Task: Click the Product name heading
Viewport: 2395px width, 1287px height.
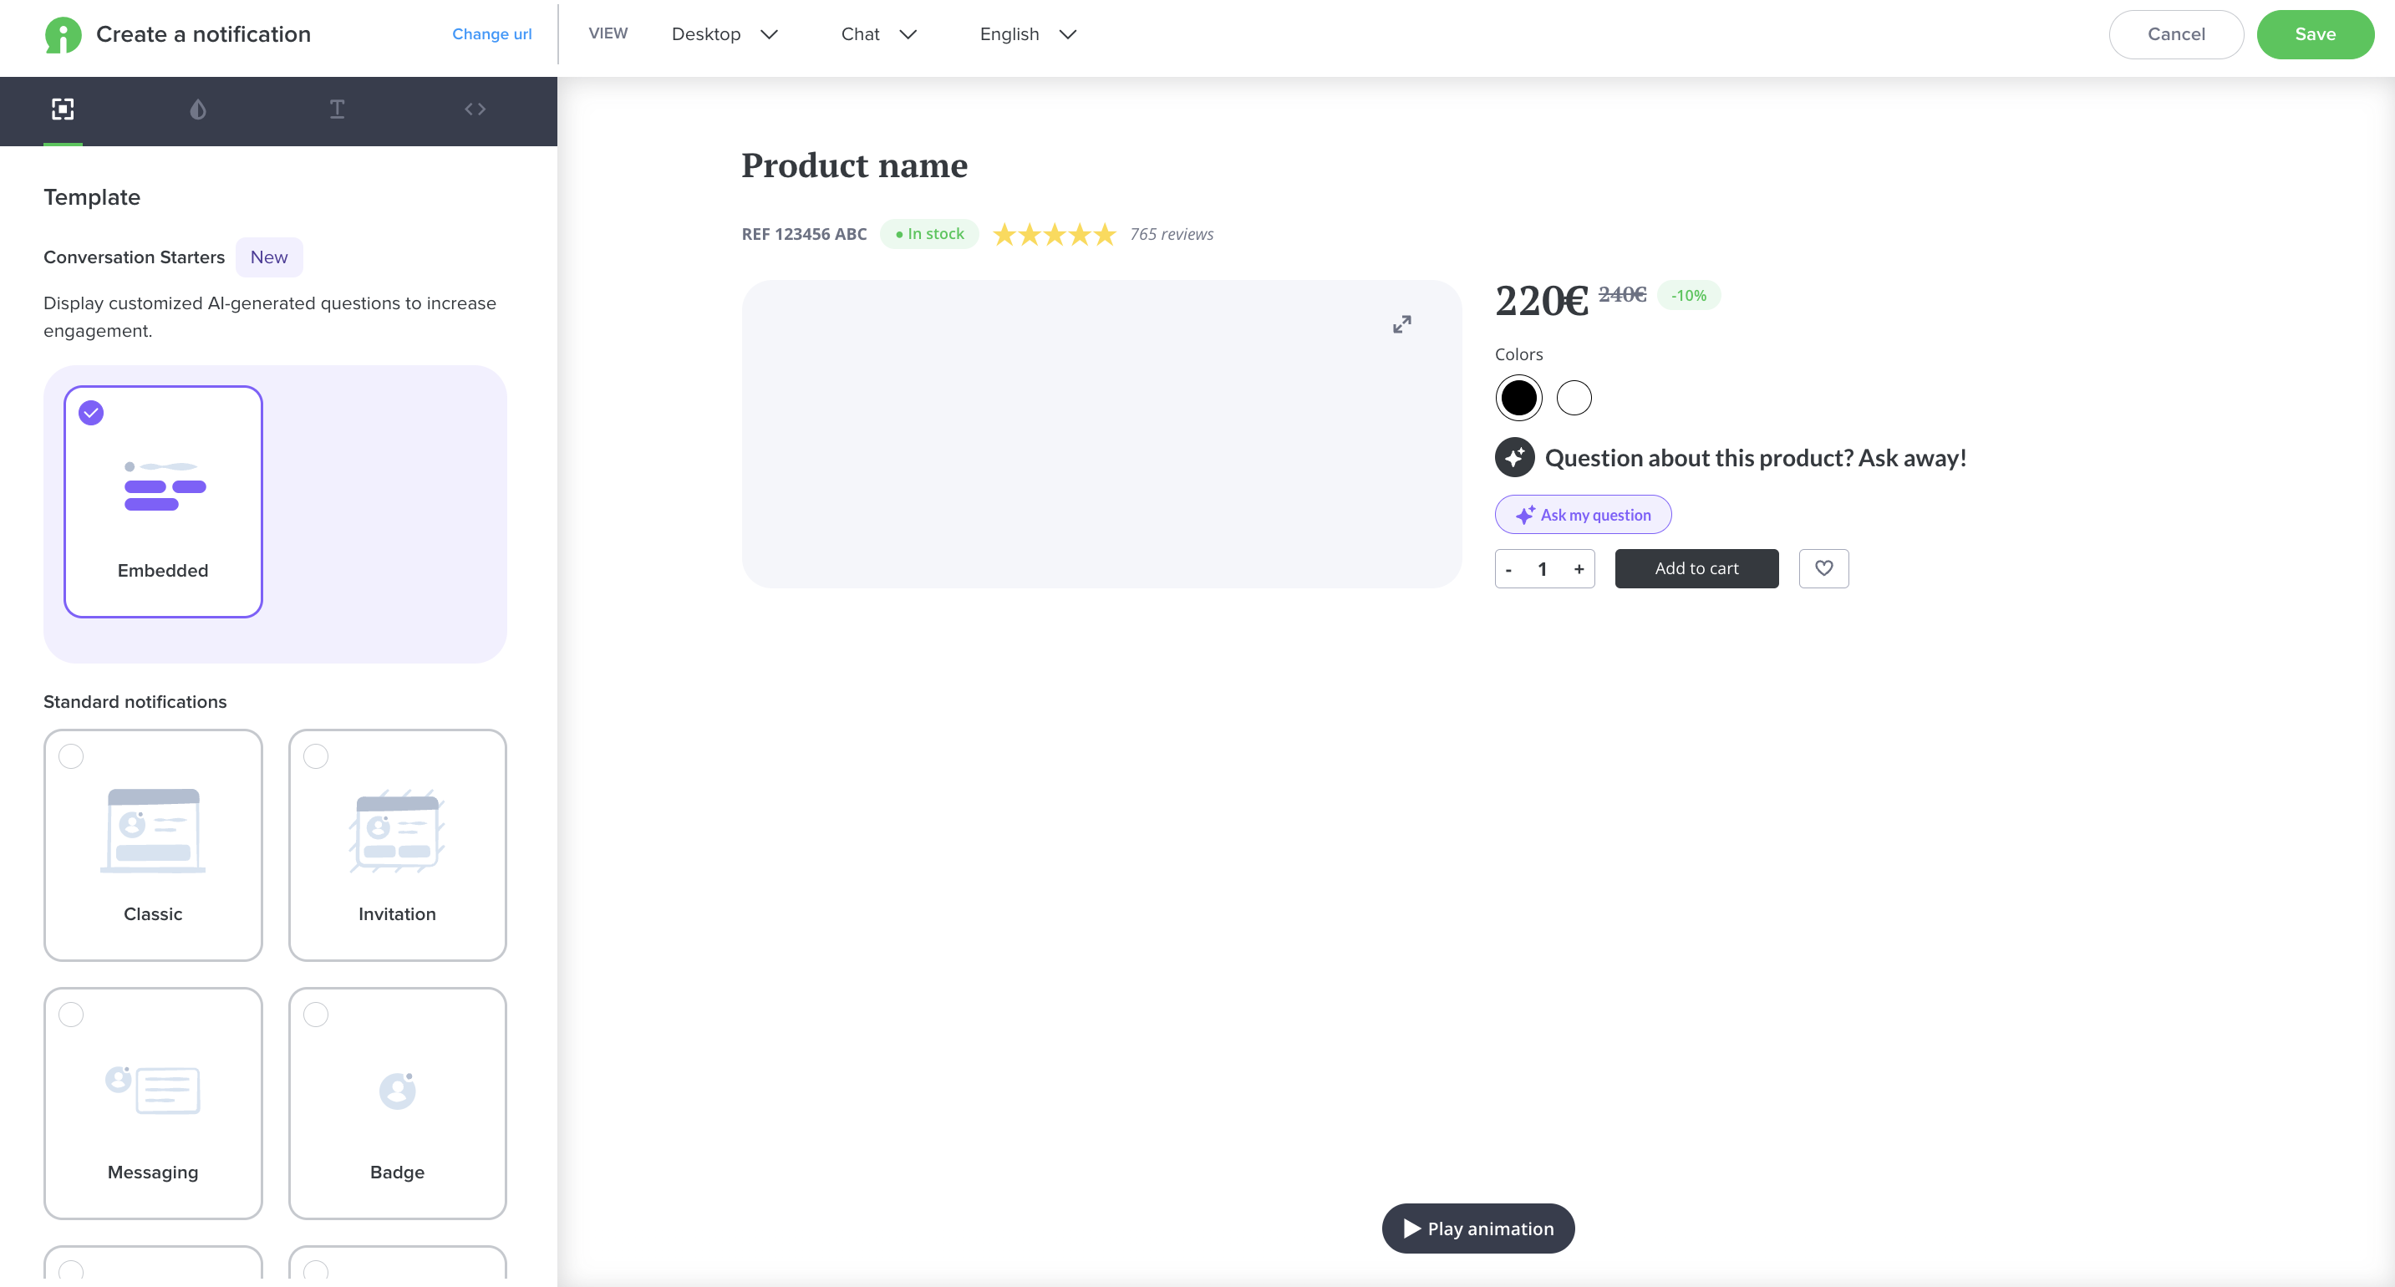Action: 853,165
